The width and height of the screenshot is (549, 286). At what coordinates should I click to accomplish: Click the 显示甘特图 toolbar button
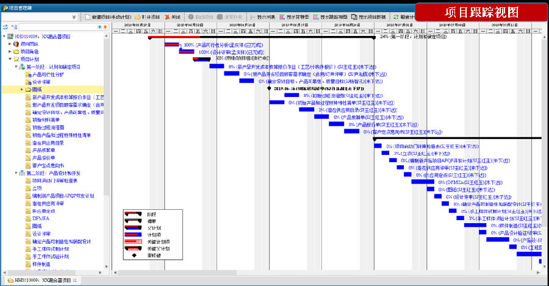tap(294, 17)
